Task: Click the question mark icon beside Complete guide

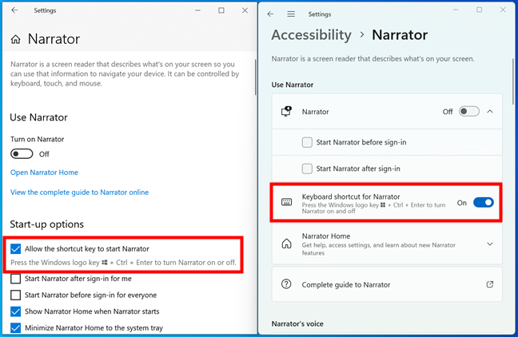Action: (x=286, y=283)
